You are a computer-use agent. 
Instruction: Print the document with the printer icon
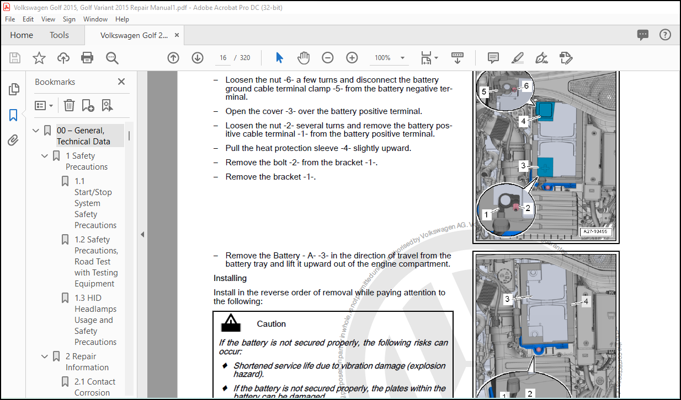pyautogui.click(x=87, y=58)
